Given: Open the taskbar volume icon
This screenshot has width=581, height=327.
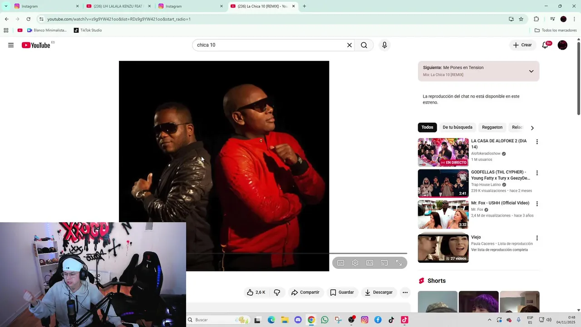Looking at the screenshot, I should 549,320.
